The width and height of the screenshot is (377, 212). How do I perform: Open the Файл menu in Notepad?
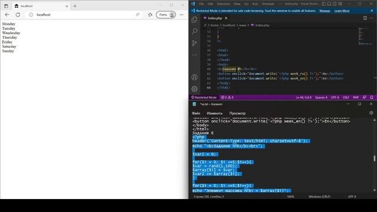[x=196, y=113]
